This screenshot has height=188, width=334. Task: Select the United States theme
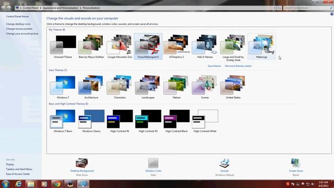click(x=233, y=87)
